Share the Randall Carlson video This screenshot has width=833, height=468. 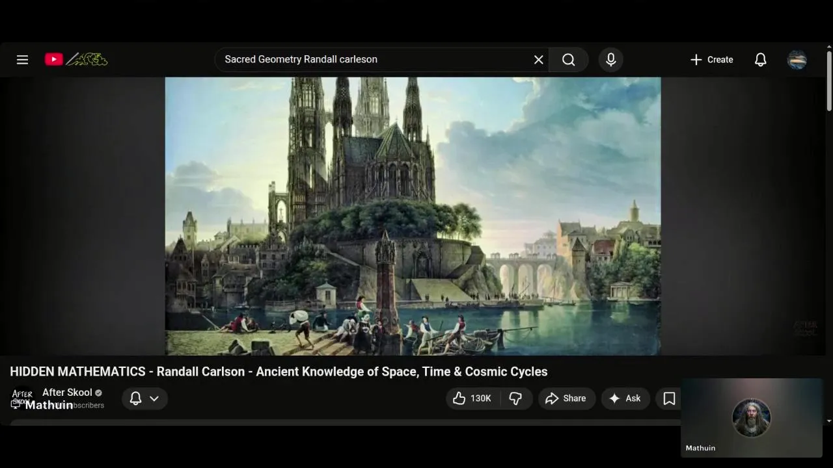566,398
